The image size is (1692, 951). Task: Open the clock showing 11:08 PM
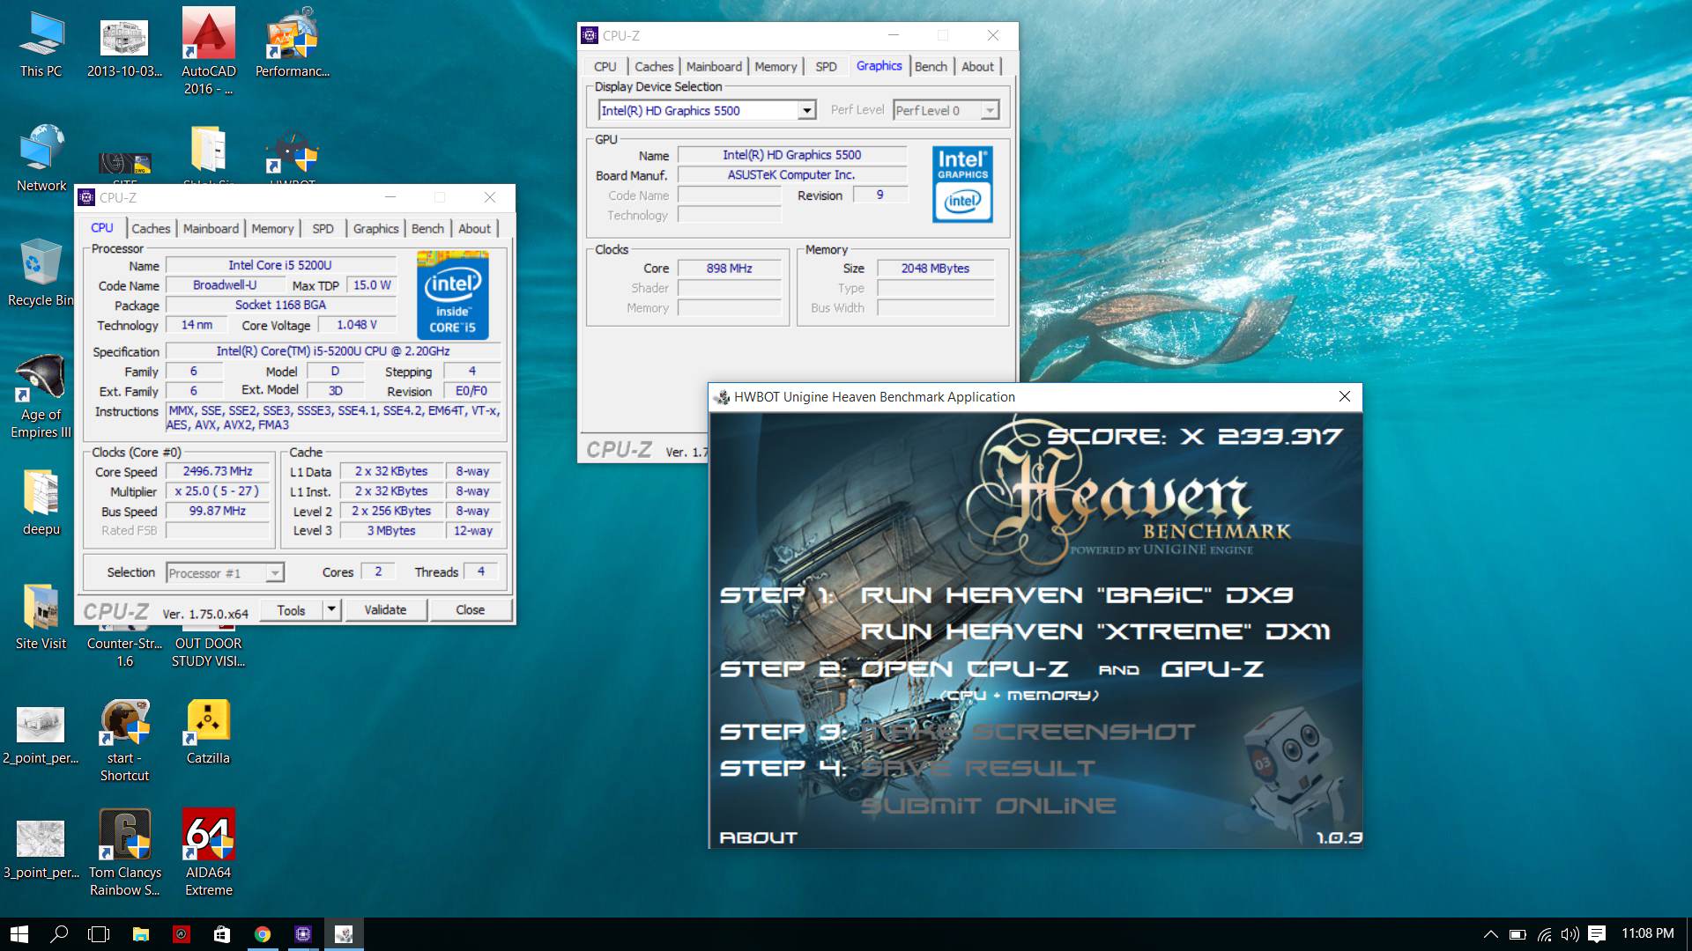[1647, 933]
